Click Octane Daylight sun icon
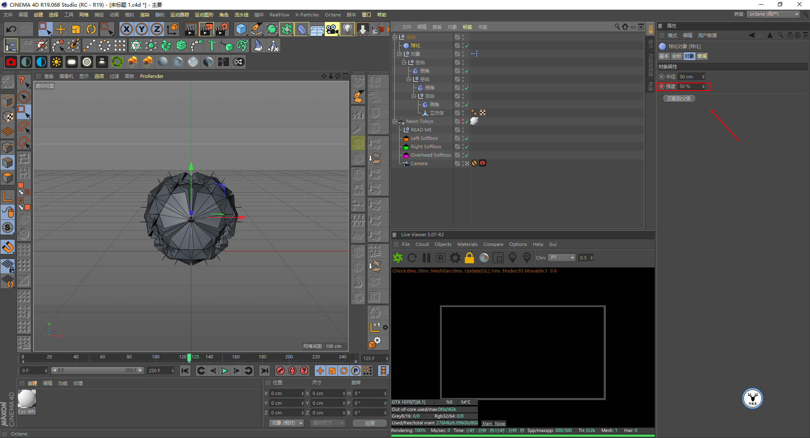The width and height of the screenshot is (810, 438). click(56, 62)
